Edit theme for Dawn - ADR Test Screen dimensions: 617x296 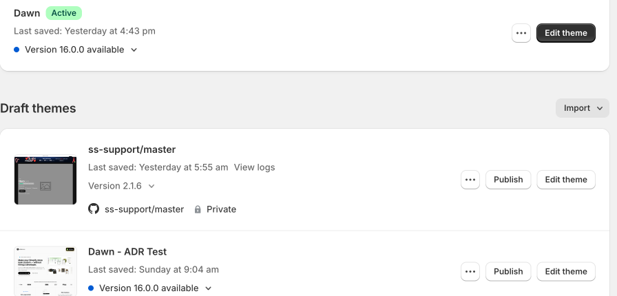coord(566,272)
